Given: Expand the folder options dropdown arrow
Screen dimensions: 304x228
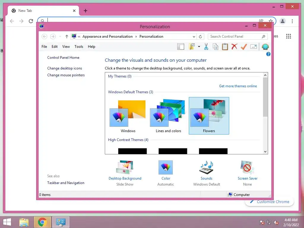Looking at the screenshot, I should coord(199,47).
